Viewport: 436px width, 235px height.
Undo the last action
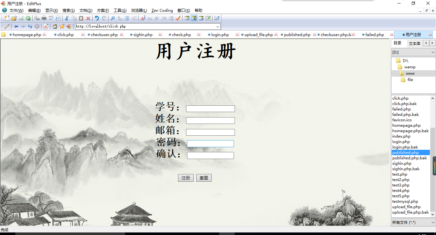(x=97, y=18)
